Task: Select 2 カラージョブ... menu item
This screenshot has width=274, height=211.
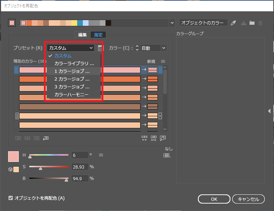Action: coord(74,79)
